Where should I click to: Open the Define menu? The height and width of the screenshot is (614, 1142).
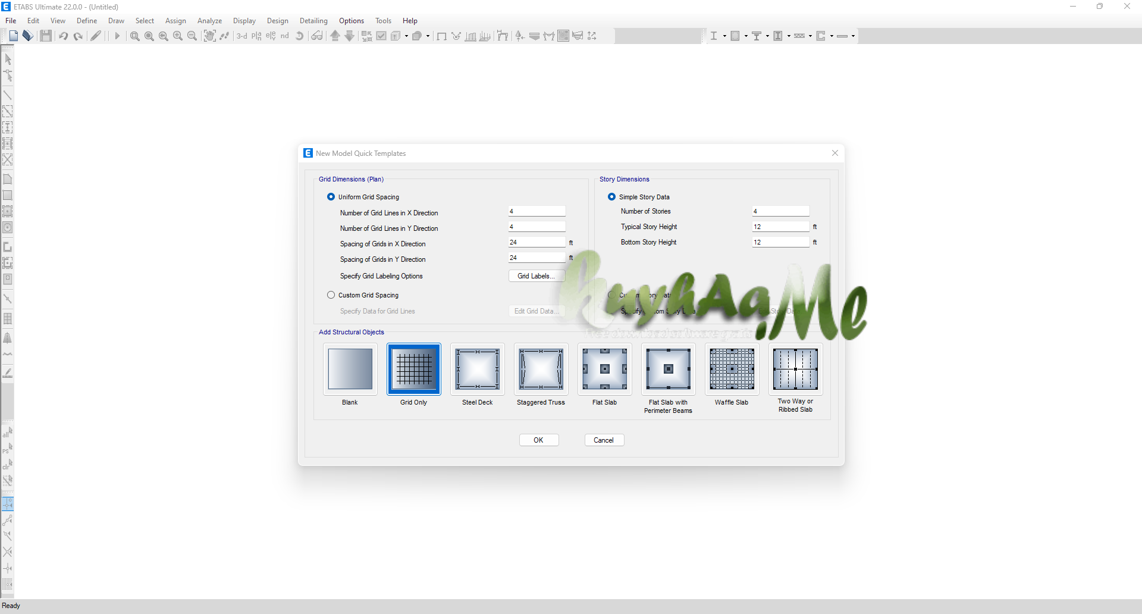87,21
